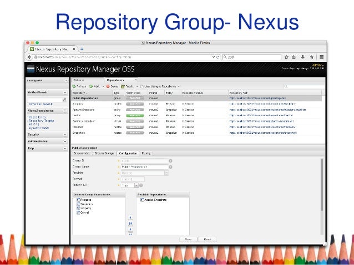Open System Feeds in sidebar
The width and height of the screenshot is (354, 265).
[39, 128]
